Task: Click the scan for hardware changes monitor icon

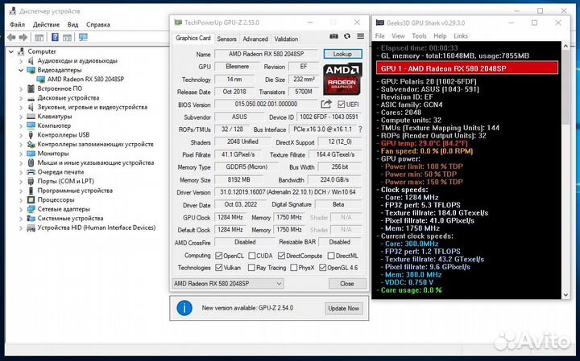Action: 83,37
